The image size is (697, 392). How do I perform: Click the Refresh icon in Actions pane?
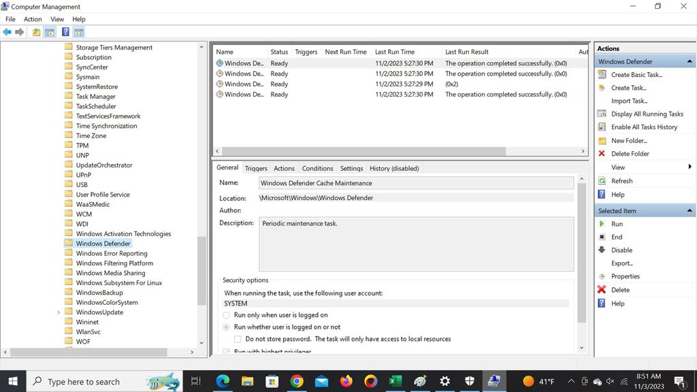[x=602, y=180]
